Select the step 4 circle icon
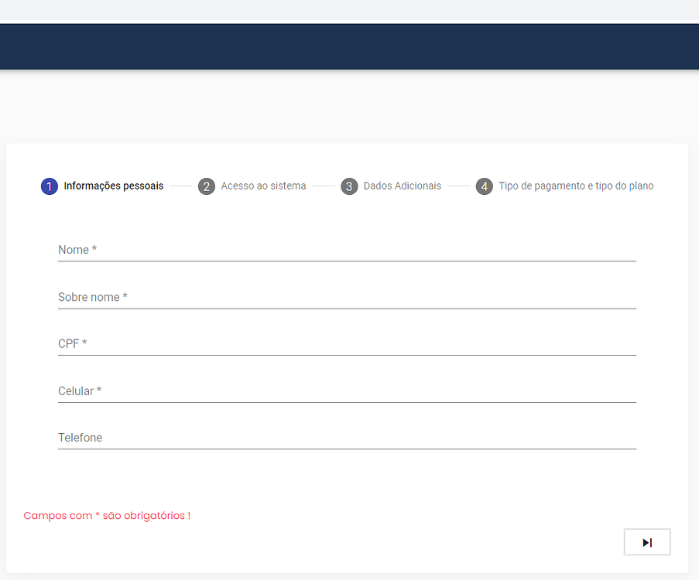This screenshot has width=699, height=580. pyautogui.click(x=485, y=186)
